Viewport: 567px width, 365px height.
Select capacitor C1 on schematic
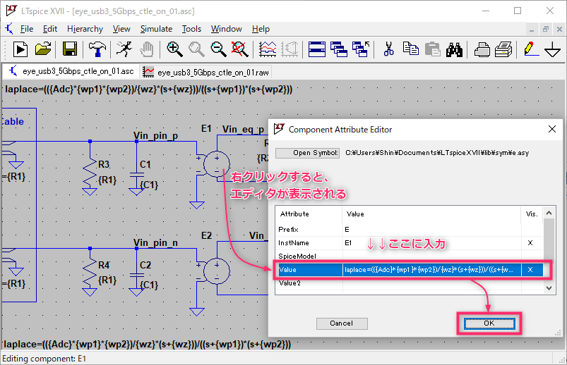(x=136, y=176)
